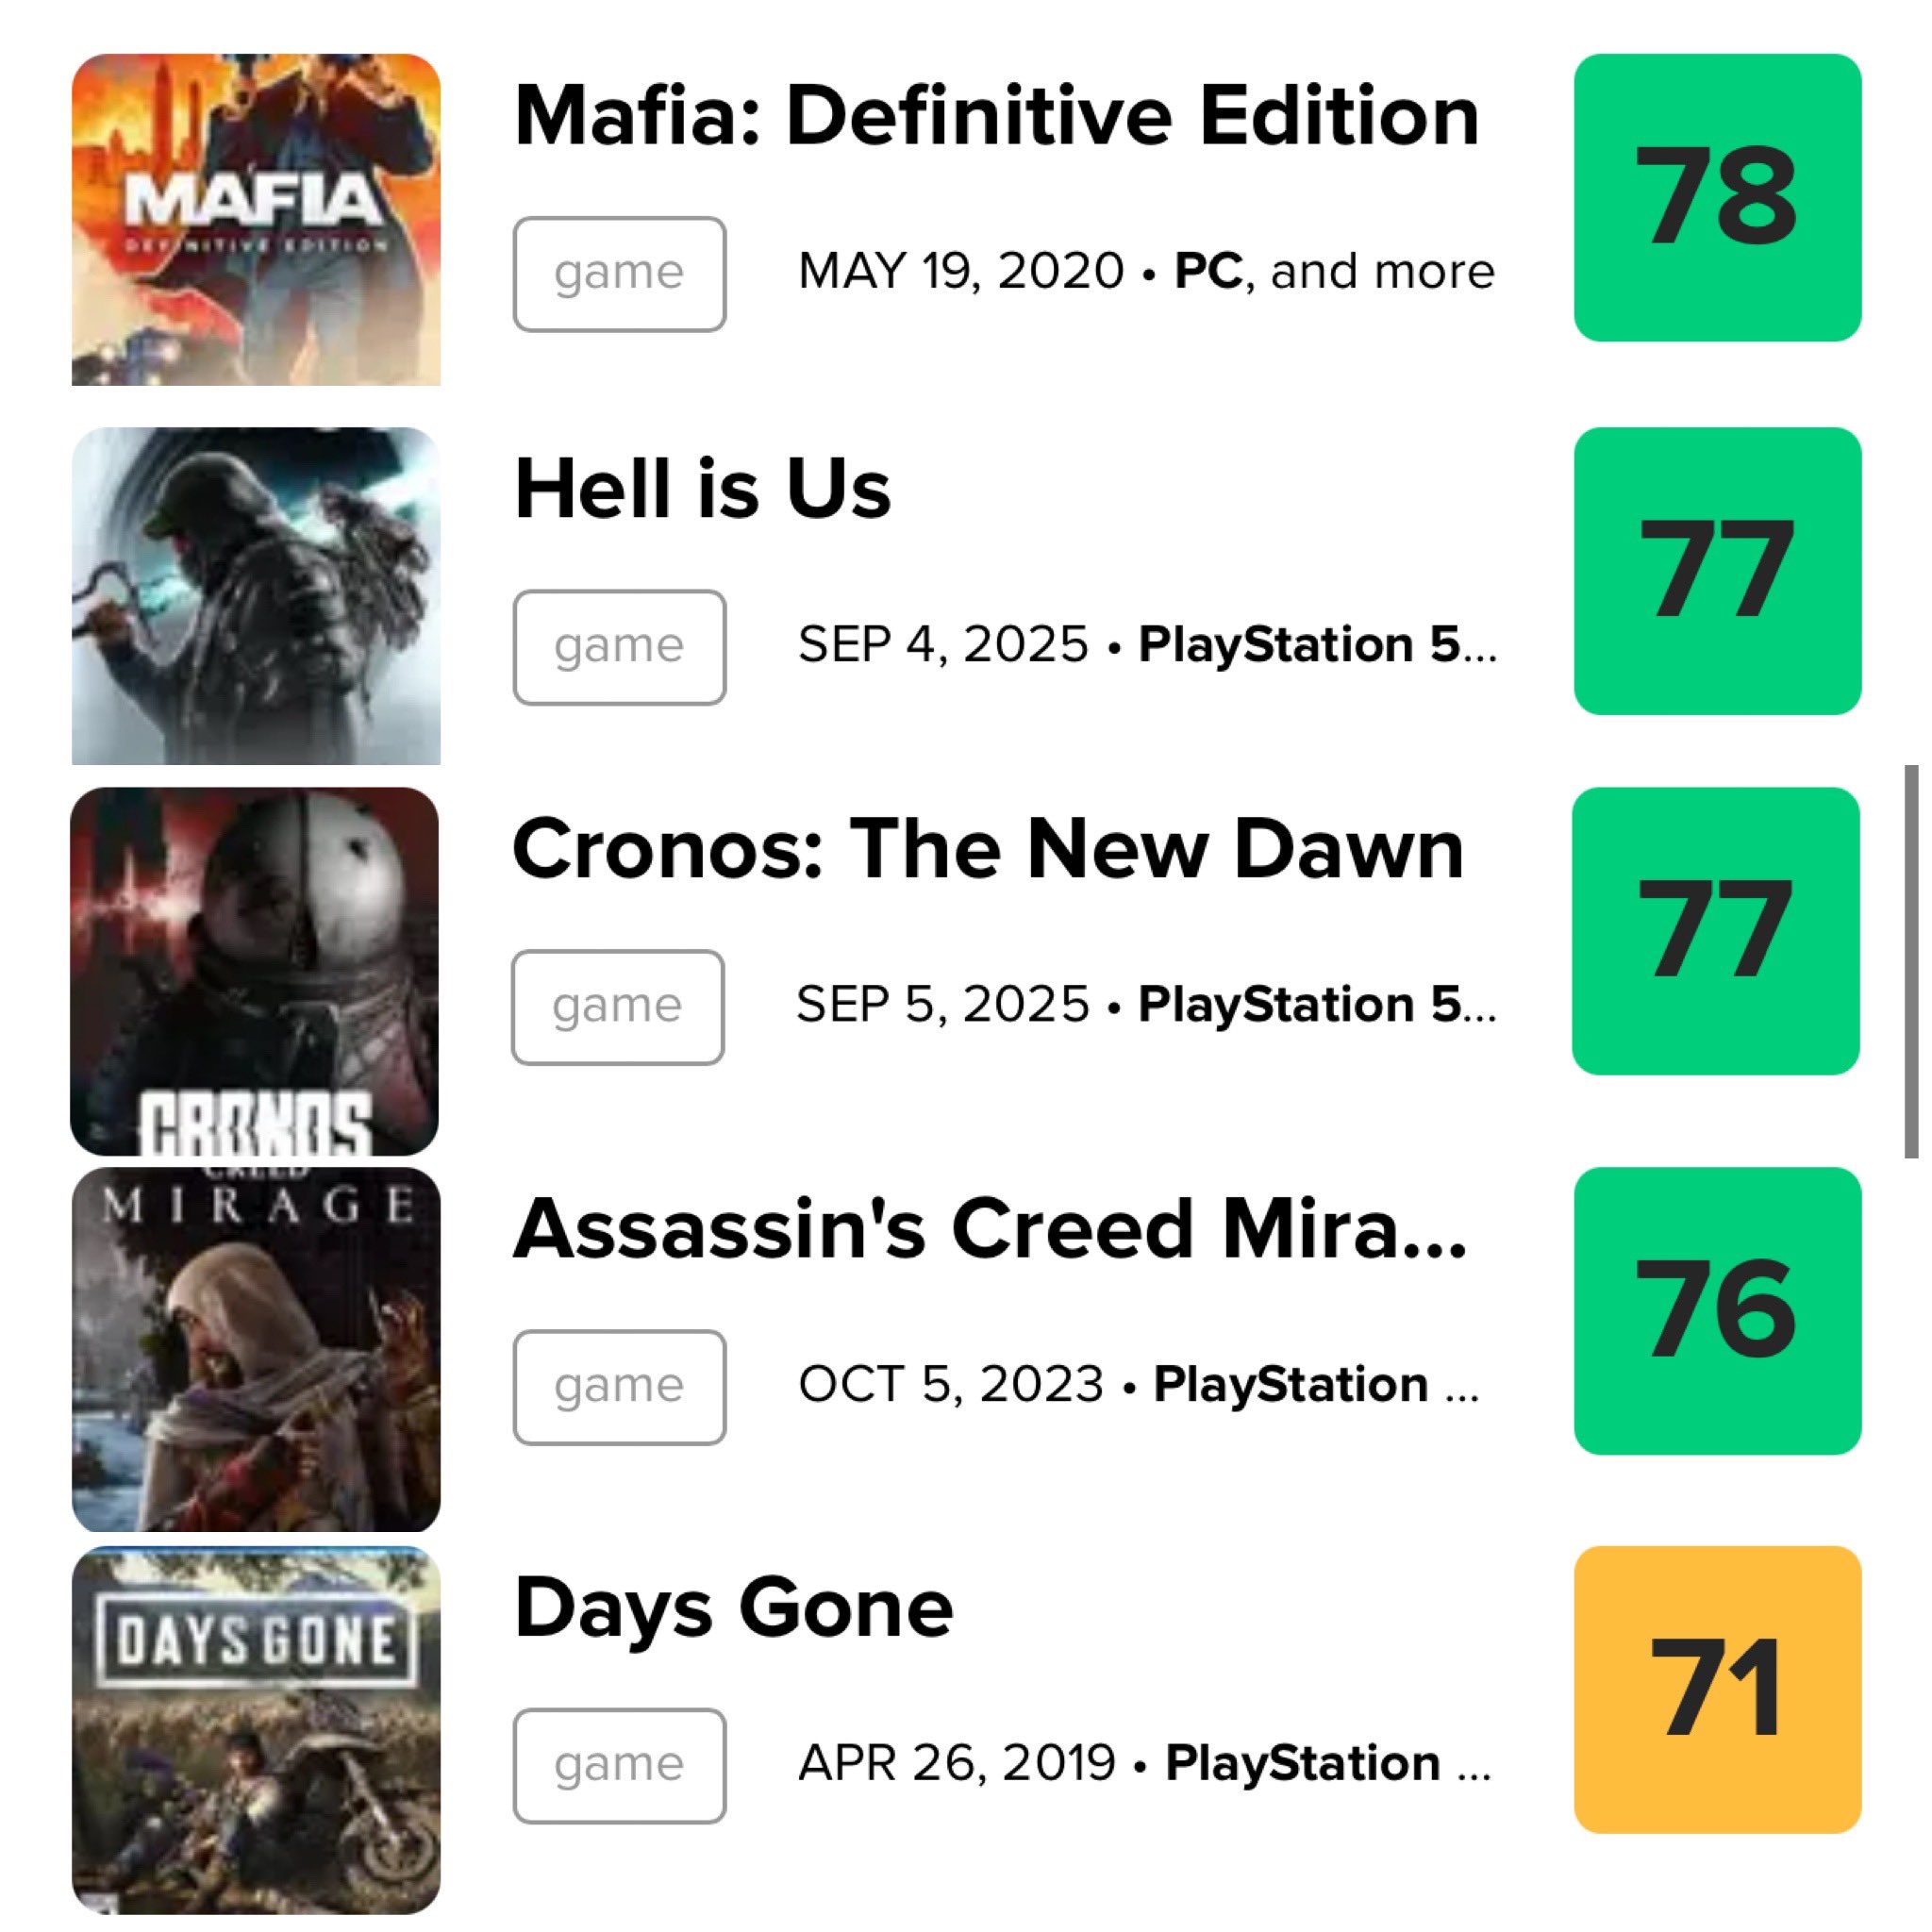Open the Mafia: Definitive Edition title link
Screen dimensions: 1932x1932
pyautogui.click(x=996, y=115)
